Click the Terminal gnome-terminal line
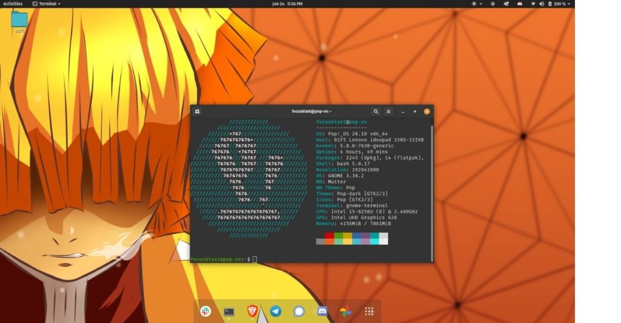Image resolution: width=621 pixels, height=323 pixels. click(x=352, y=205)
